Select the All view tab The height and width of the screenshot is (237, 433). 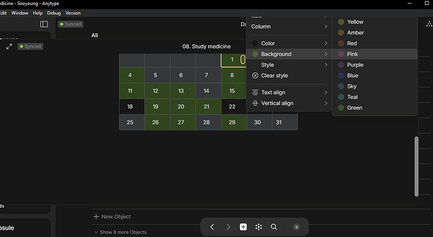(94, 35)
